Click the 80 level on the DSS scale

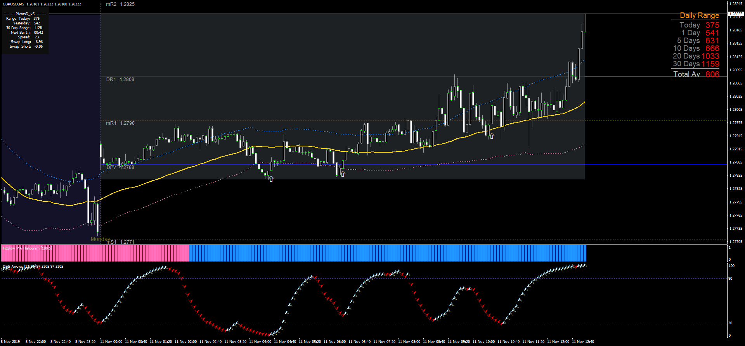click(731, 279)
